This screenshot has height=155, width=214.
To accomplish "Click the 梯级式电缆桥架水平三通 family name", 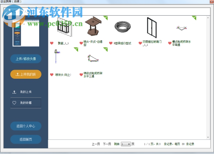I will pyautogui.click(x=93, y=75).
